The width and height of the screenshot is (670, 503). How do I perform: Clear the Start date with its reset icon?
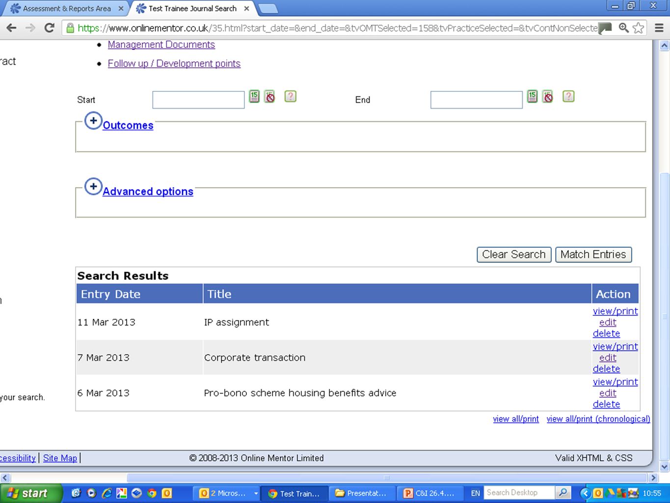[x=269, y=96]
